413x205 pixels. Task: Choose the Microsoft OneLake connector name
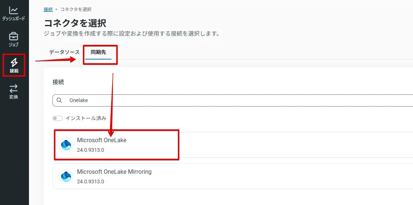click(102, 140)
